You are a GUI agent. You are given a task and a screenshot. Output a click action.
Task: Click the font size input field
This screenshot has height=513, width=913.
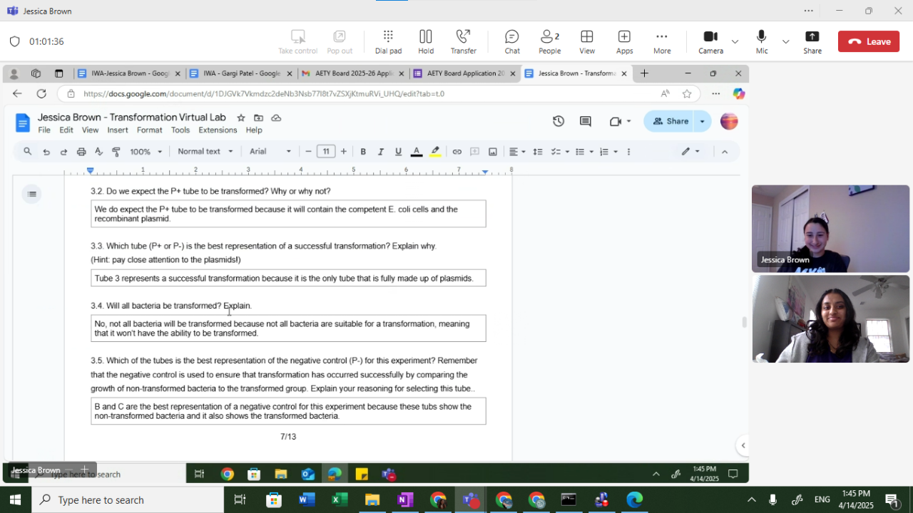(x=326, y=152)
